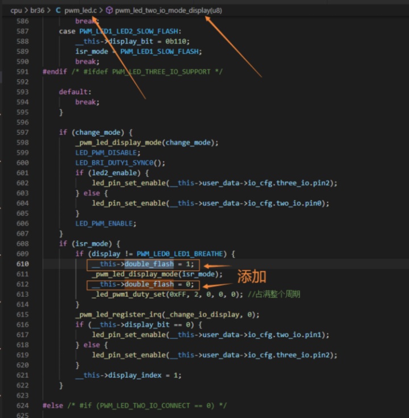The image size is (409, 418).
Task: Click the display_bit = 0b110 assignment
Action: click(132, 42)
